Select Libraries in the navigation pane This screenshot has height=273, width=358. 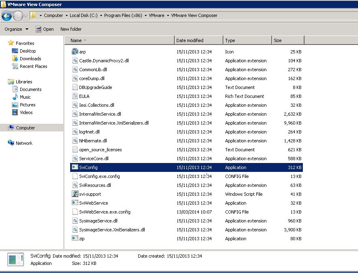tap(24, 82)
